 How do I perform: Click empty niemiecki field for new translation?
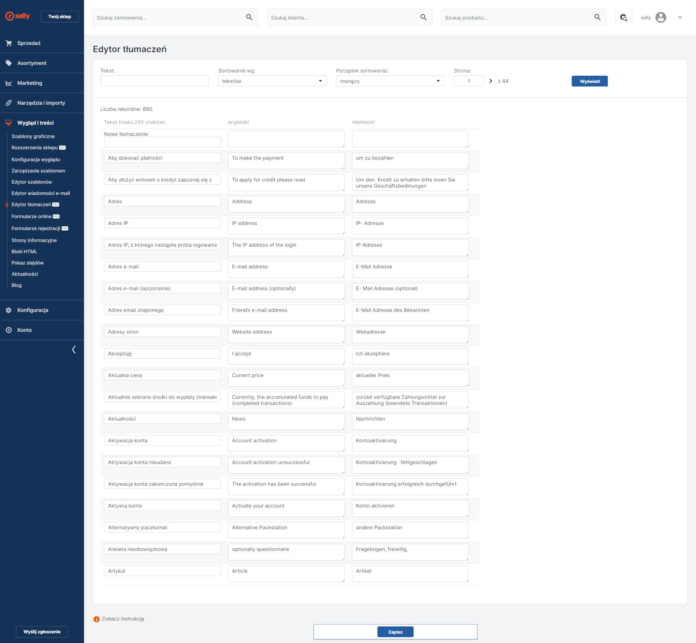pyautogui.click(x=410, y=139)
